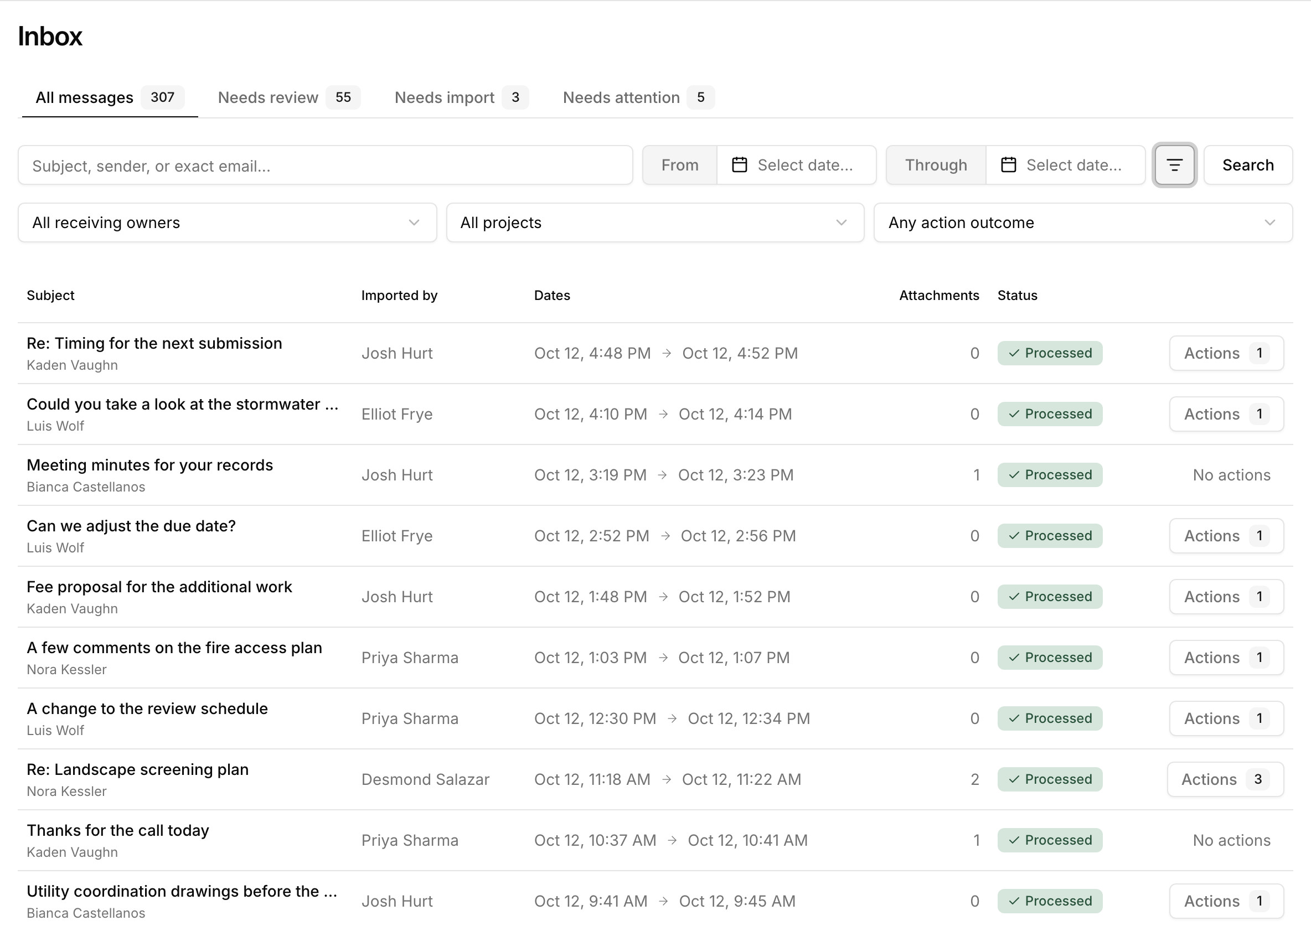This screenshot has width=1311, height=931.
Task: Click Oct 12, 11:18 AM date cell
Action: (592, 780)
